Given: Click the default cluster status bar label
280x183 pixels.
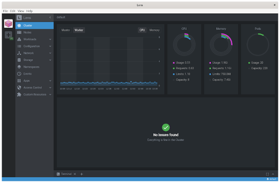Looking at the screenshot, I should pos(271,179).
